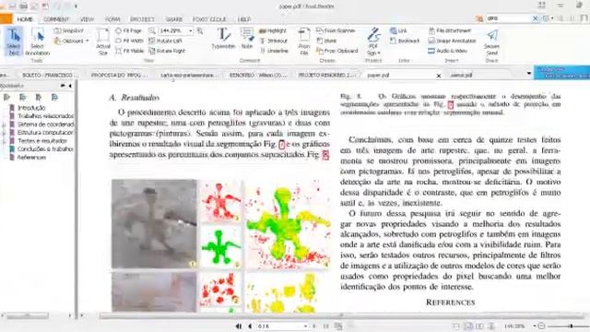Click Fit Width view option
The height and width of the screenshot is (332, 590).
(129, 41)
